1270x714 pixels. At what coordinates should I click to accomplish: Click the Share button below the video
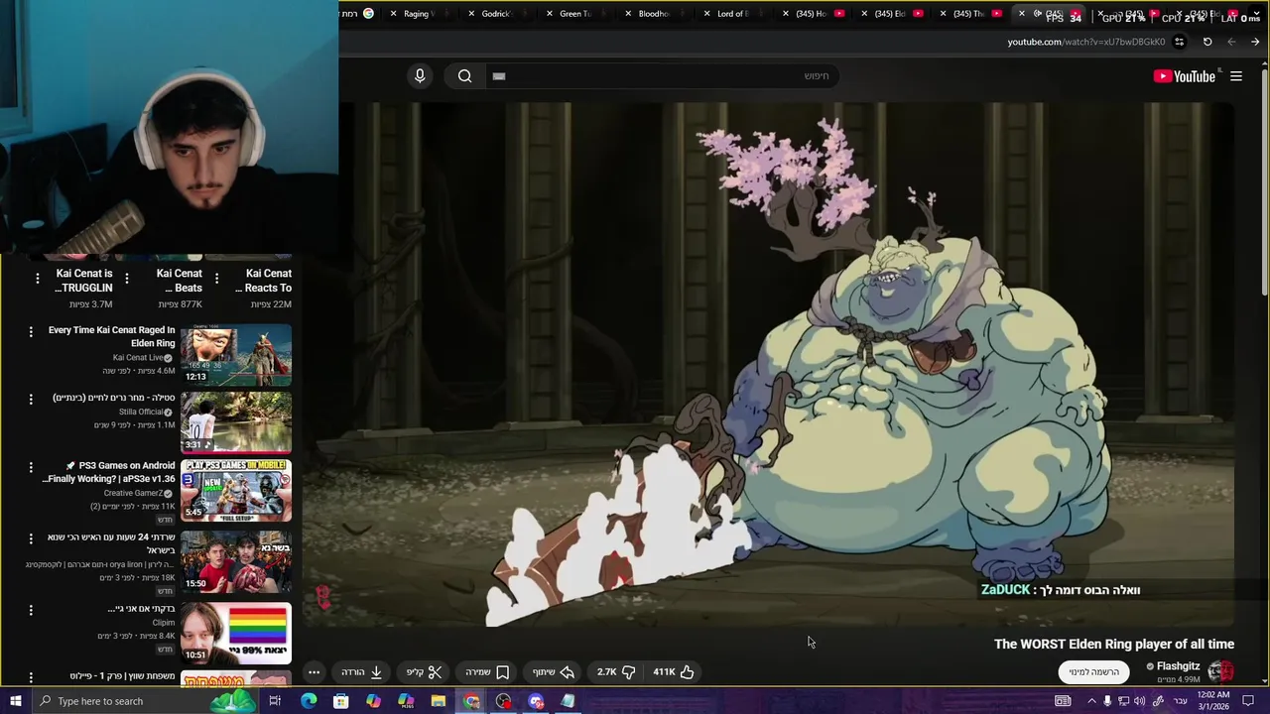[554, 672]
